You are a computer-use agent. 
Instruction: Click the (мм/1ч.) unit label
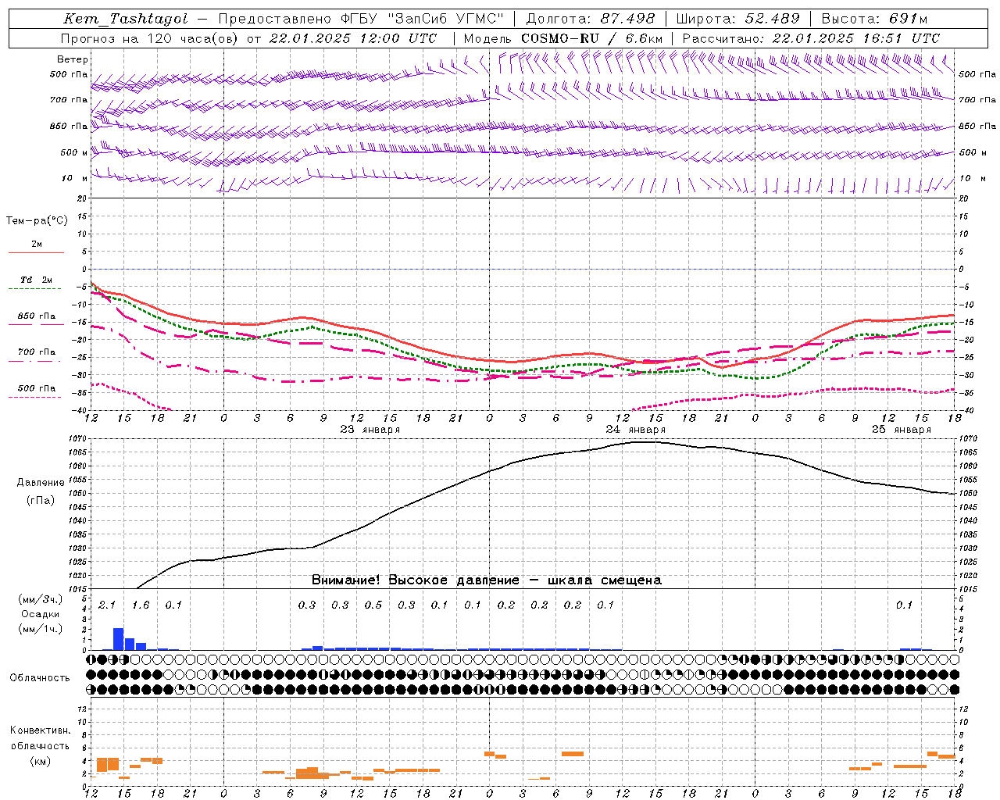coord(41,628)
